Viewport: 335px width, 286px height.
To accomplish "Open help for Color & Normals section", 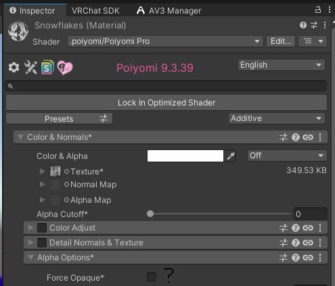I will click(296, 137).
